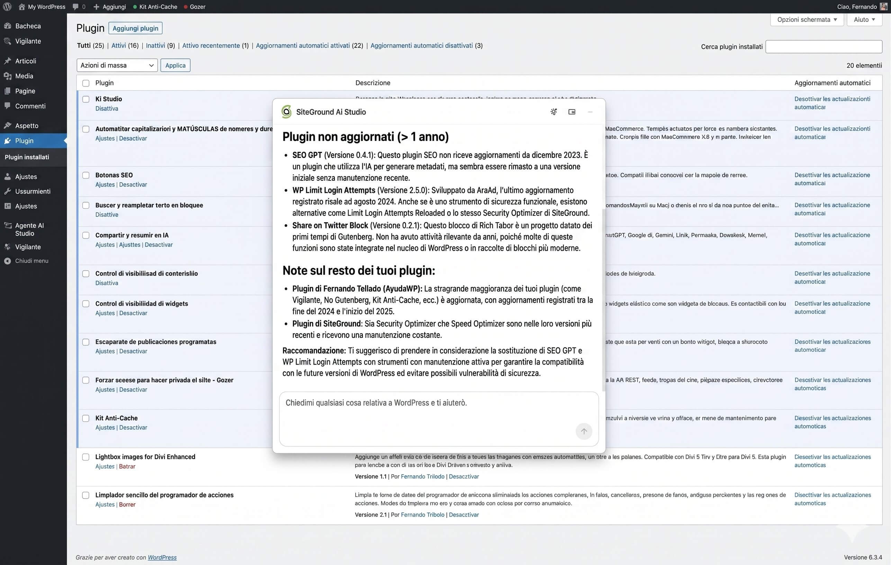The width and height of the screenshot is (891, 565).
Task: Send message with the arrow button
Action: point(584,431)
